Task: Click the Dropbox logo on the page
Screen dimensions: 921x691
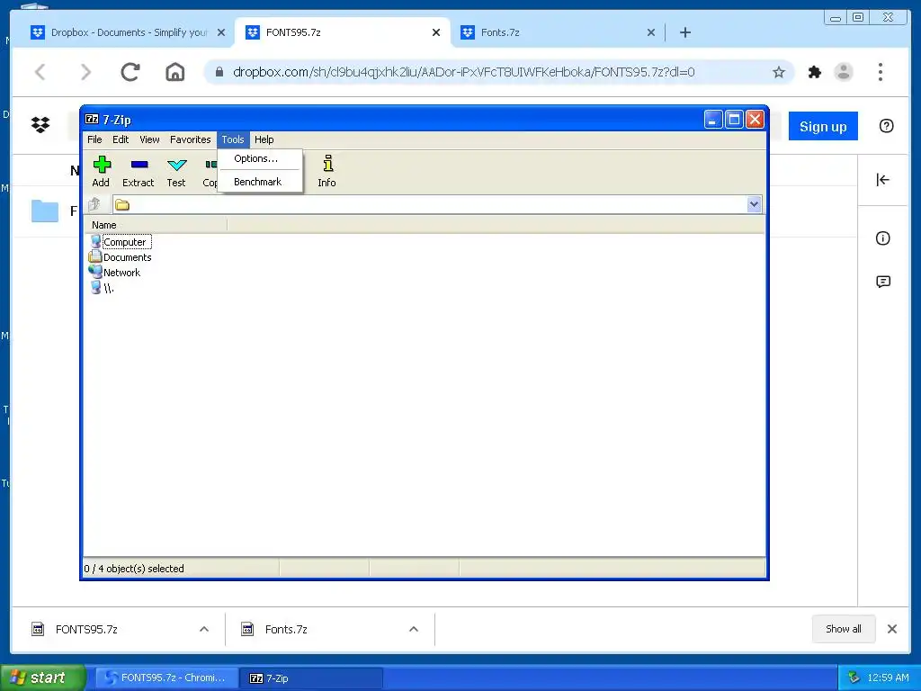Action: click(x=40, y=125)
